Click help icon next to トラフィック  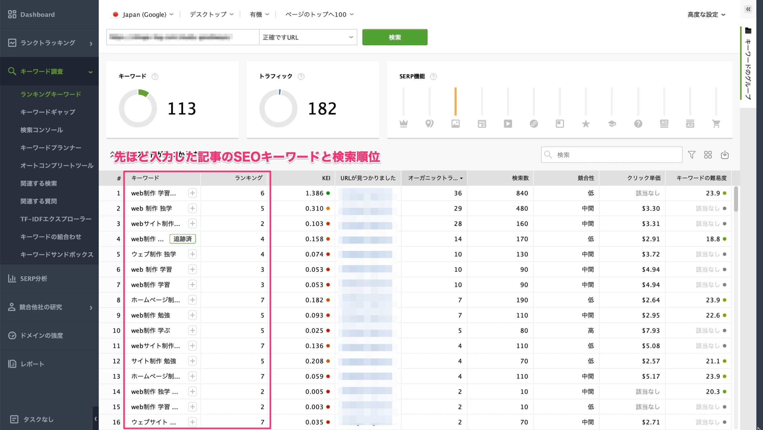click(x=301, y=77)
